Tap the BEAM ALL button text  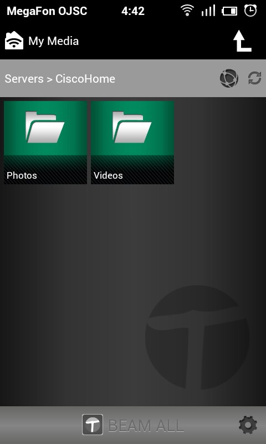point(146,425)
